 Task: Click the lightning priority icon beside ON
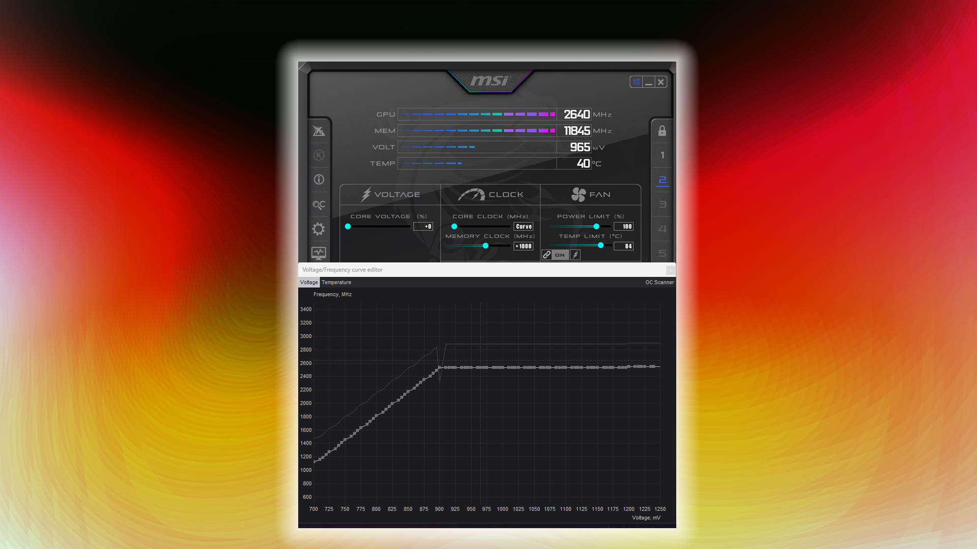coord(576,255)
